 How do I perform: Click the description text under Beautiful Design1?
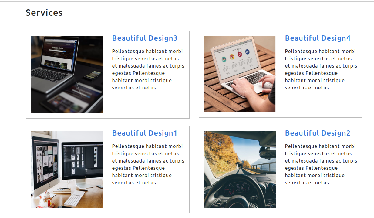[148, 164]
